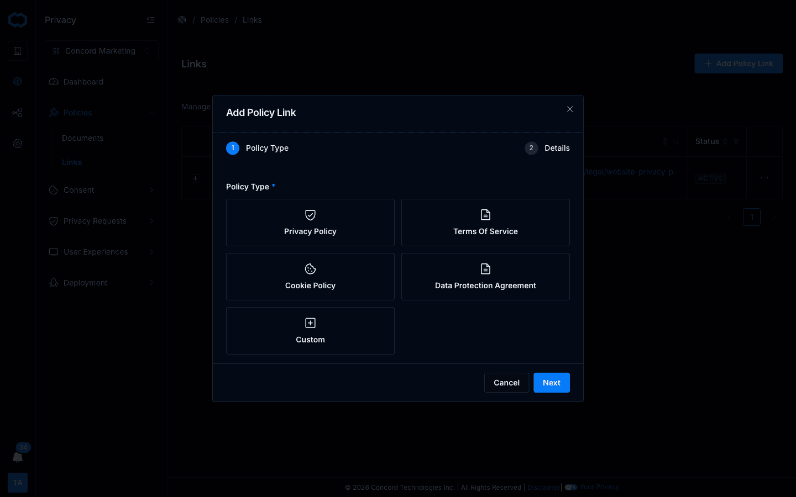Choose the Custom policy type with plus icon
The image size is (796, 497).
(310, 331)
